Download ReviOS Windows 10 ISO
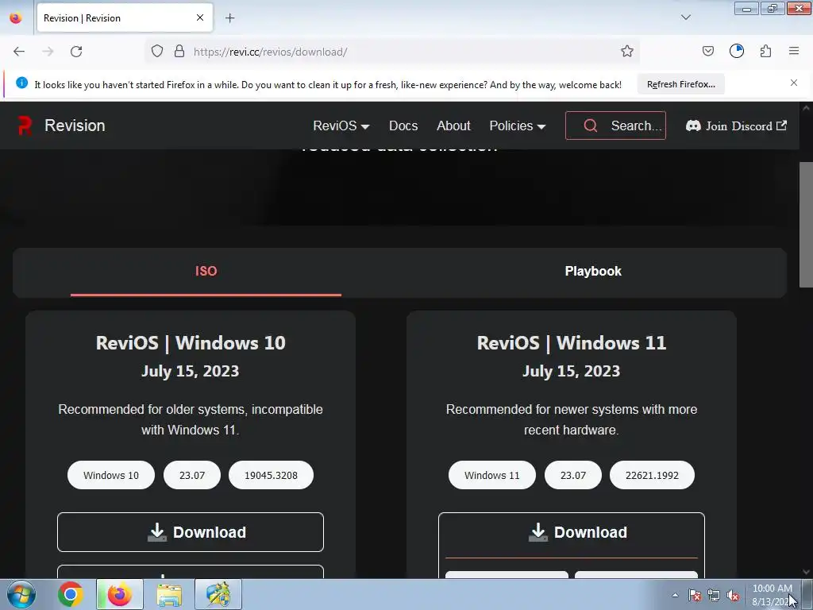Screen dimensions: 813x610 (191, 532)
